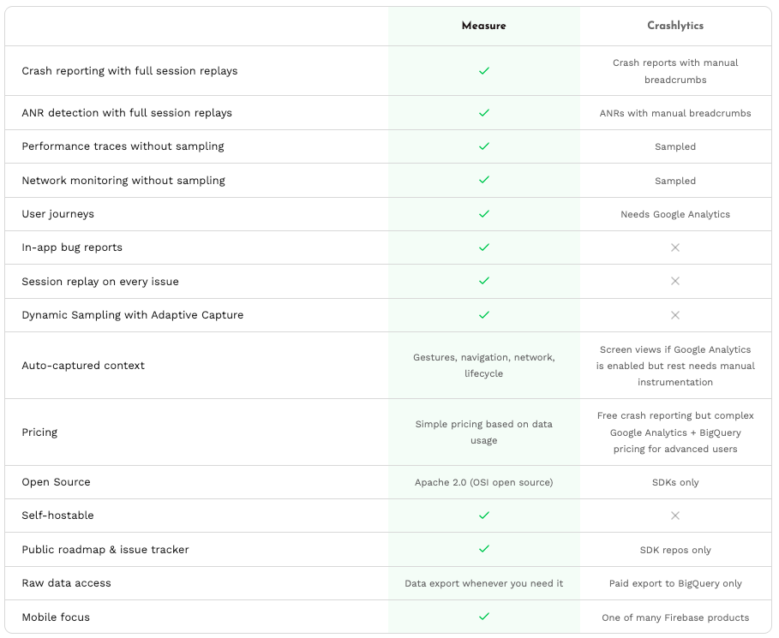This screenshot has height=638, width=779.
Task: Click 'Needs Google Analytics' cell text
Action: tap(675, 214)
